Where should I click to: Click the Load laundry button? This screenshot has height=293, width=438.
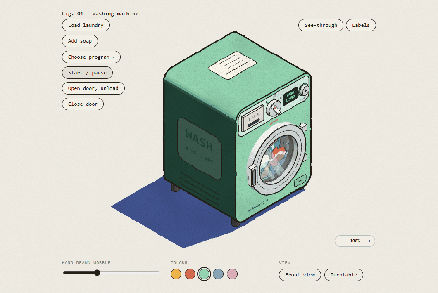click(x=86, y=25)
